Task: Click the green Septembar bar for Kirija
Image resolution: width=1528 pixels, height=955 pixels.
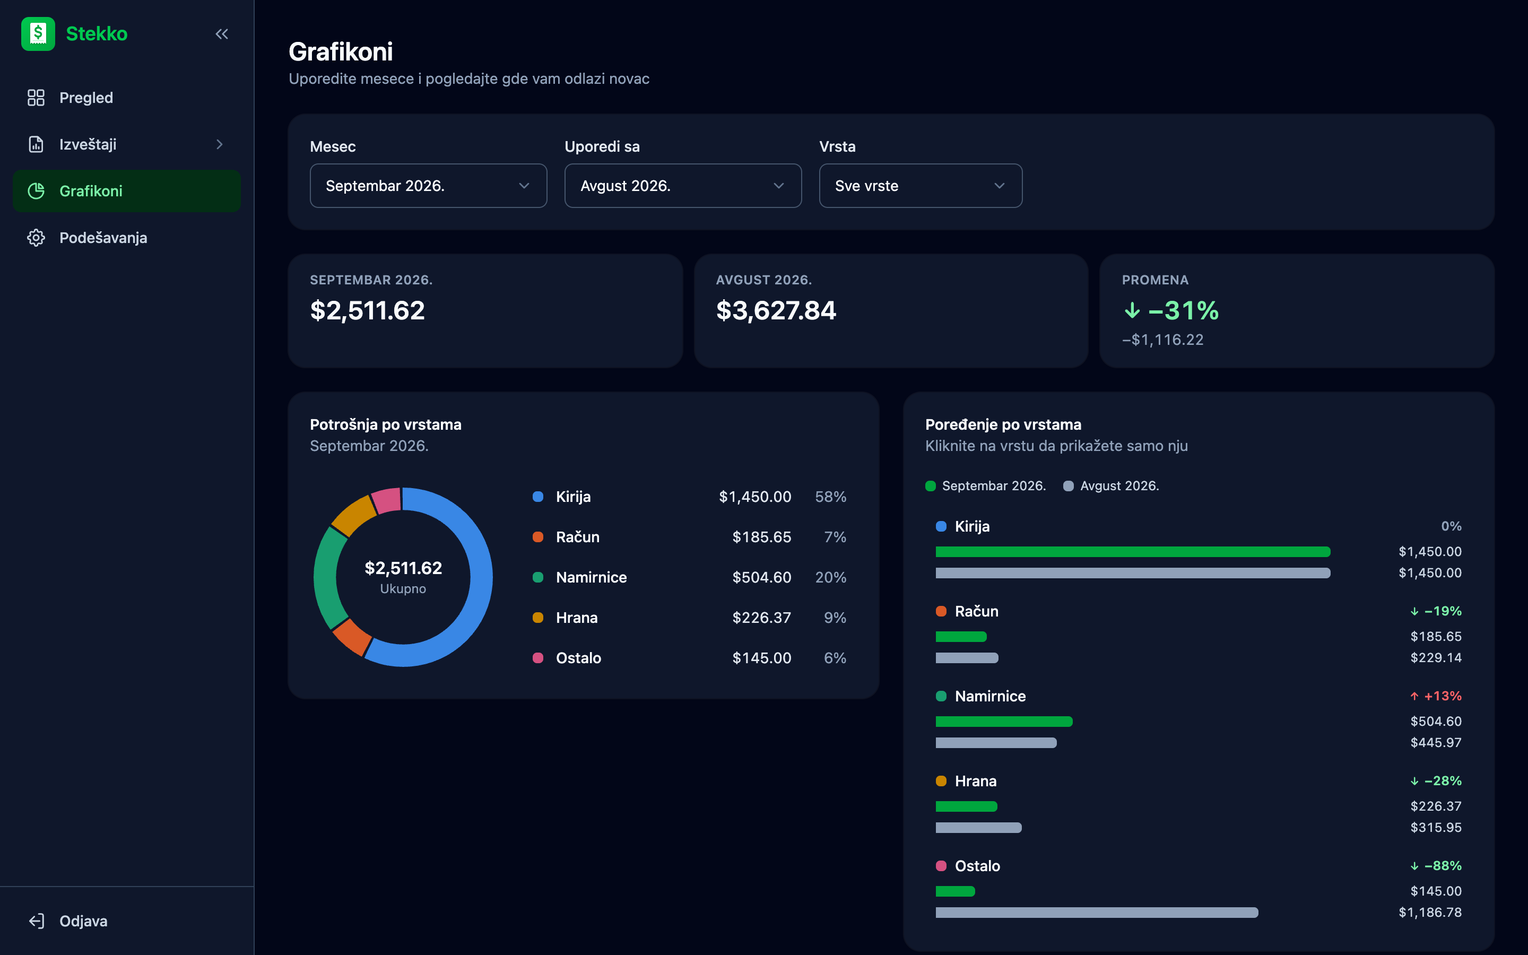Action: pyautogui.click(x=1133, y=552)
